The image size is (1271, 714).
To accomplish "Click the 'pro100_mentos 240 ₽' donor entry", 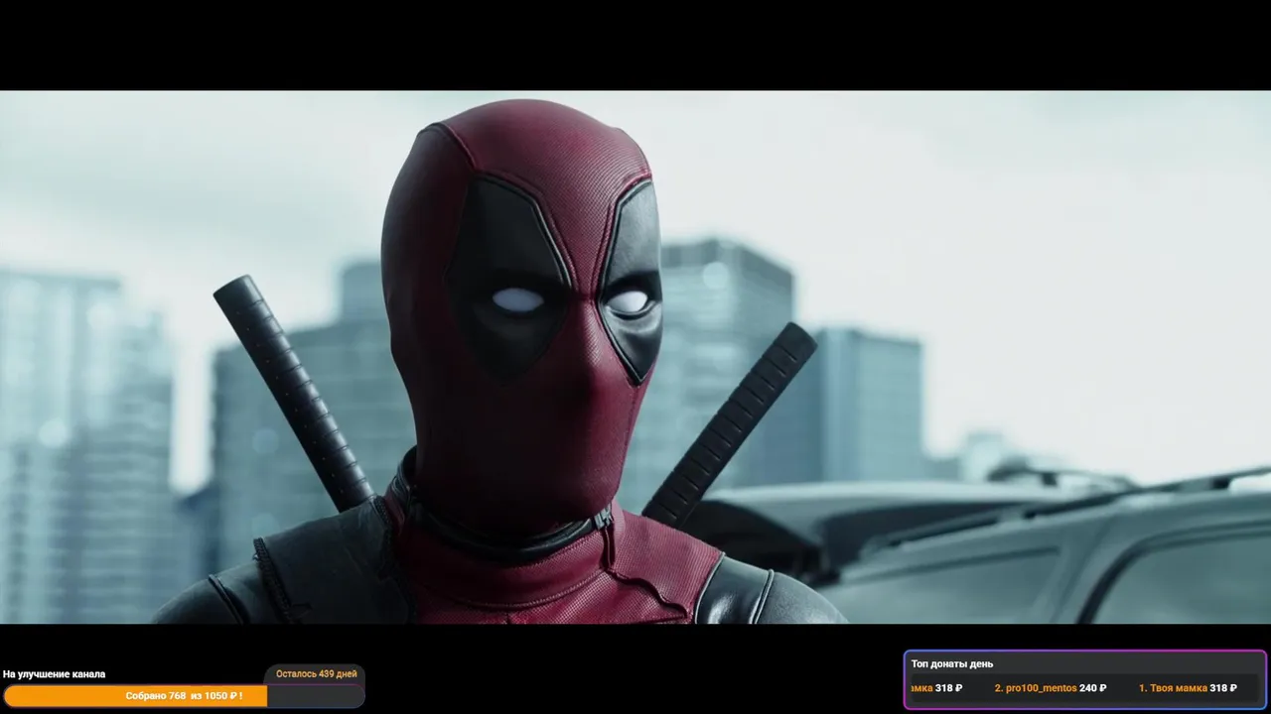I will pyautogui.click(x=1051, y=688).
